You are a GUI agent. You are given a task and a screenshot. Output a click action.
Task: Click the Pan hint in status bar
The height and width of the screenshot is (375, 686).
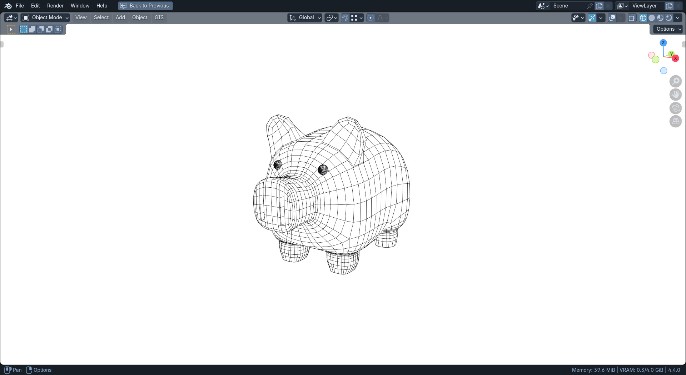[13, 370]
